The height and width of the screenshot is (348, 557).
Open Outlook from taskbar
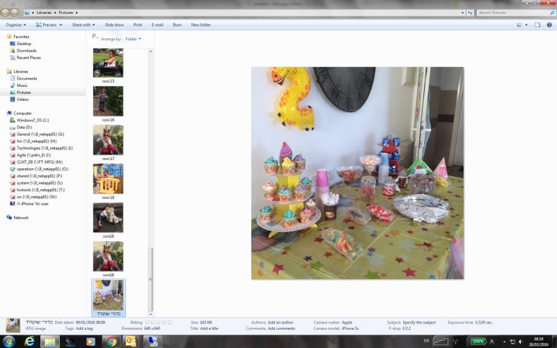coord(131,342)
